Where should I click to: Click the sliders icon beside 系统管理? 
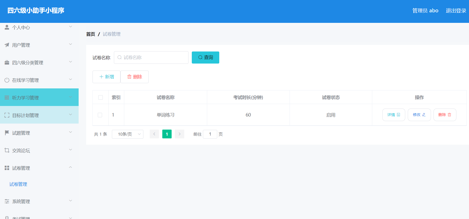pos(7,201)
